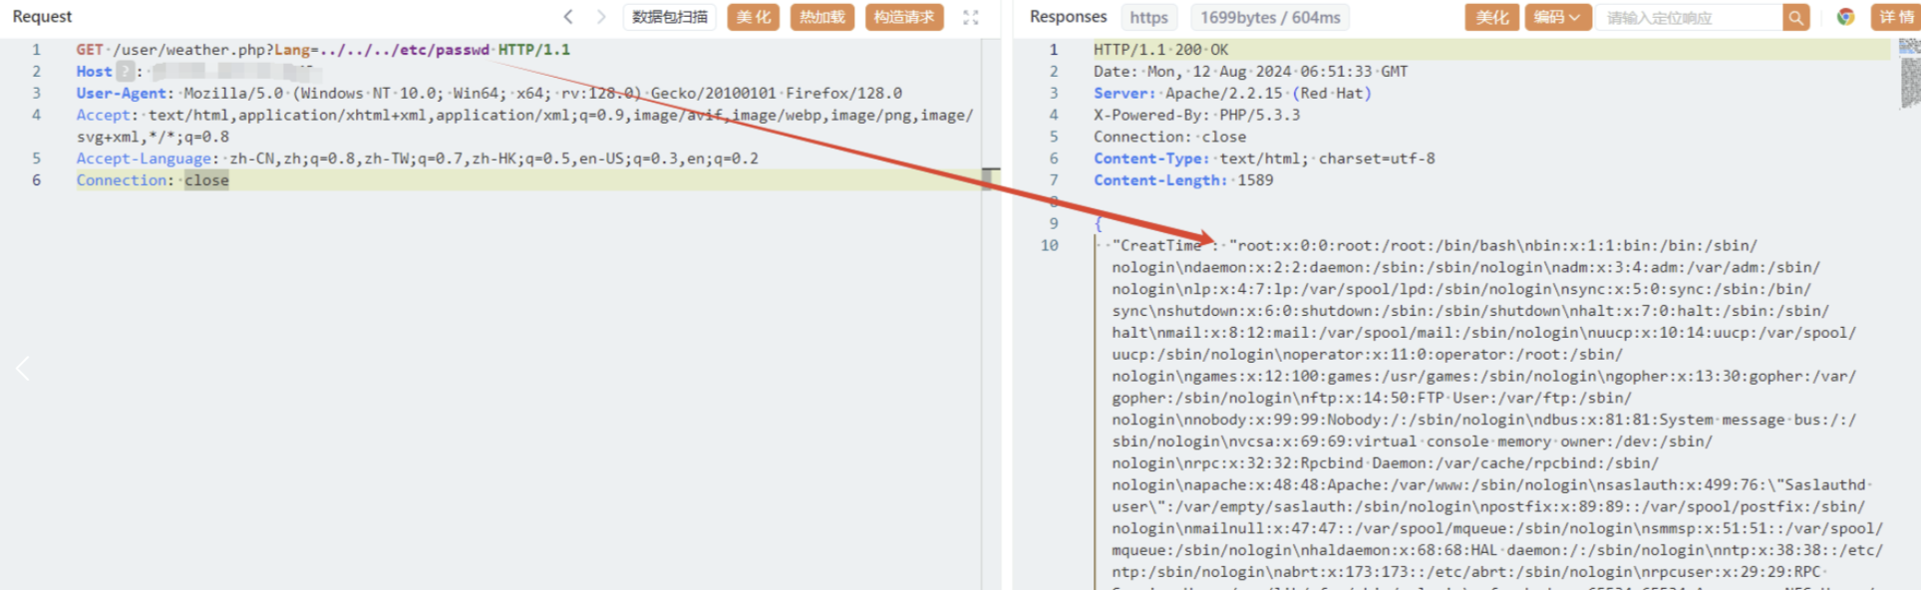Screen dimensions: 1921x590
Task: Click the highlighted close value in Connection
Action: tap(206, 180)
